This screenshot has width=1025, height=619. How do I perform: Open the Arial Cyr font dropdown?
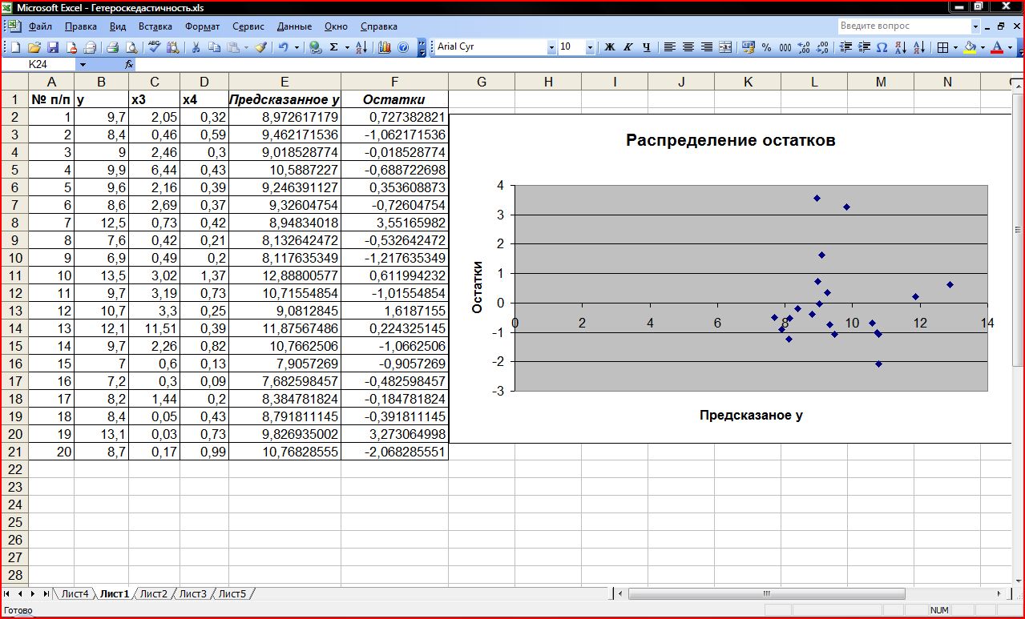tap(551, 47)
